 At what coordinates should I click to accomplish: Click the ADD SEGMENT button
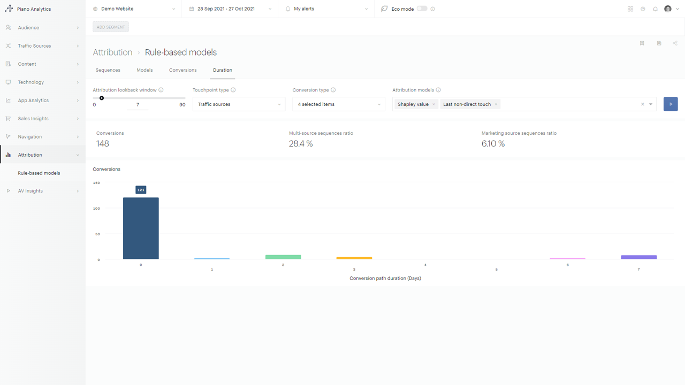click(x=111, y=27)
